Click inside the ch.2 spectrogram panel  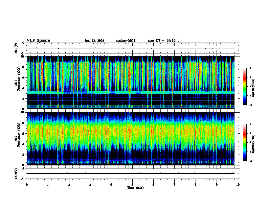tap(131, 139)
